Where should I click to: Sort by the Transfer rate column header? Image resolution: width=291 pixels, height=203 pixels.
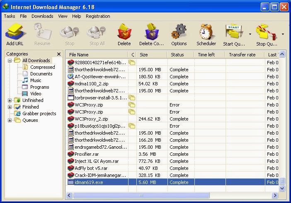(x=245, y=55)
